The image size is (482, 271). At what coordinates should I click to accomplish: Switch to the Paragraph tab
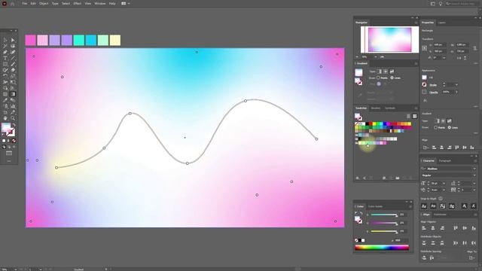[445, 160]
